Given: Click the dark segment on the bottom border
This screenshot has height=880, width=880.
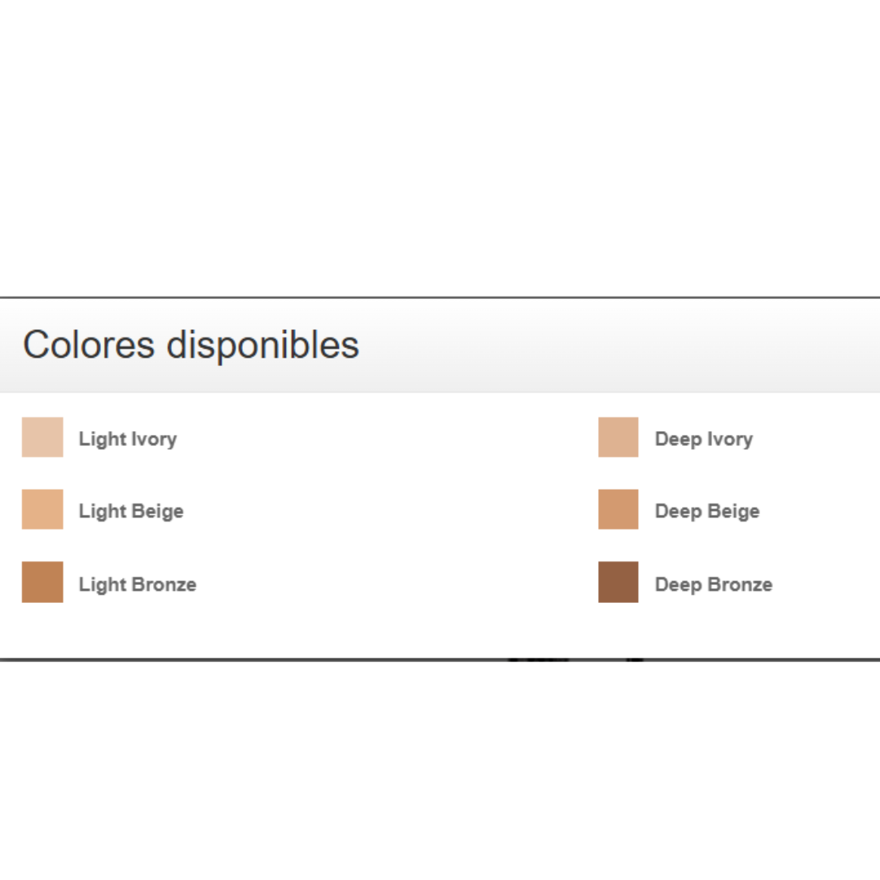Looking at the screenshot, I should (539, 660).
